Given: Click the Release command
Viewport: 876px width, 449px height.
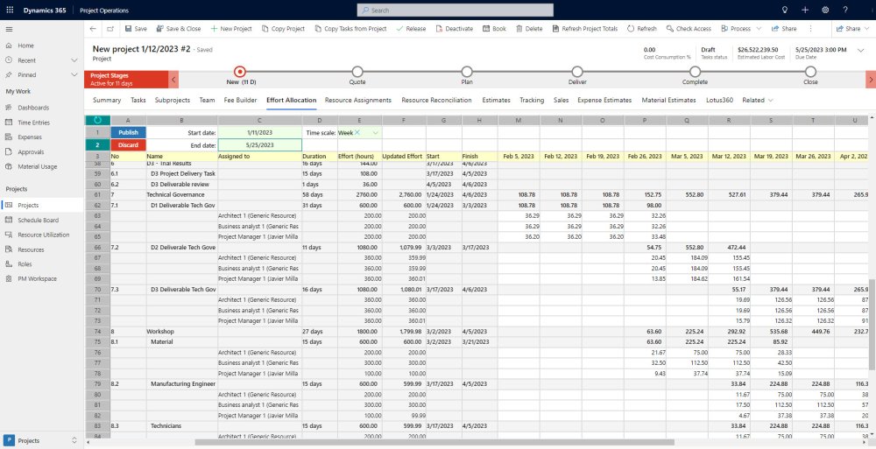Looking at the screenshot, I should 411,29.
